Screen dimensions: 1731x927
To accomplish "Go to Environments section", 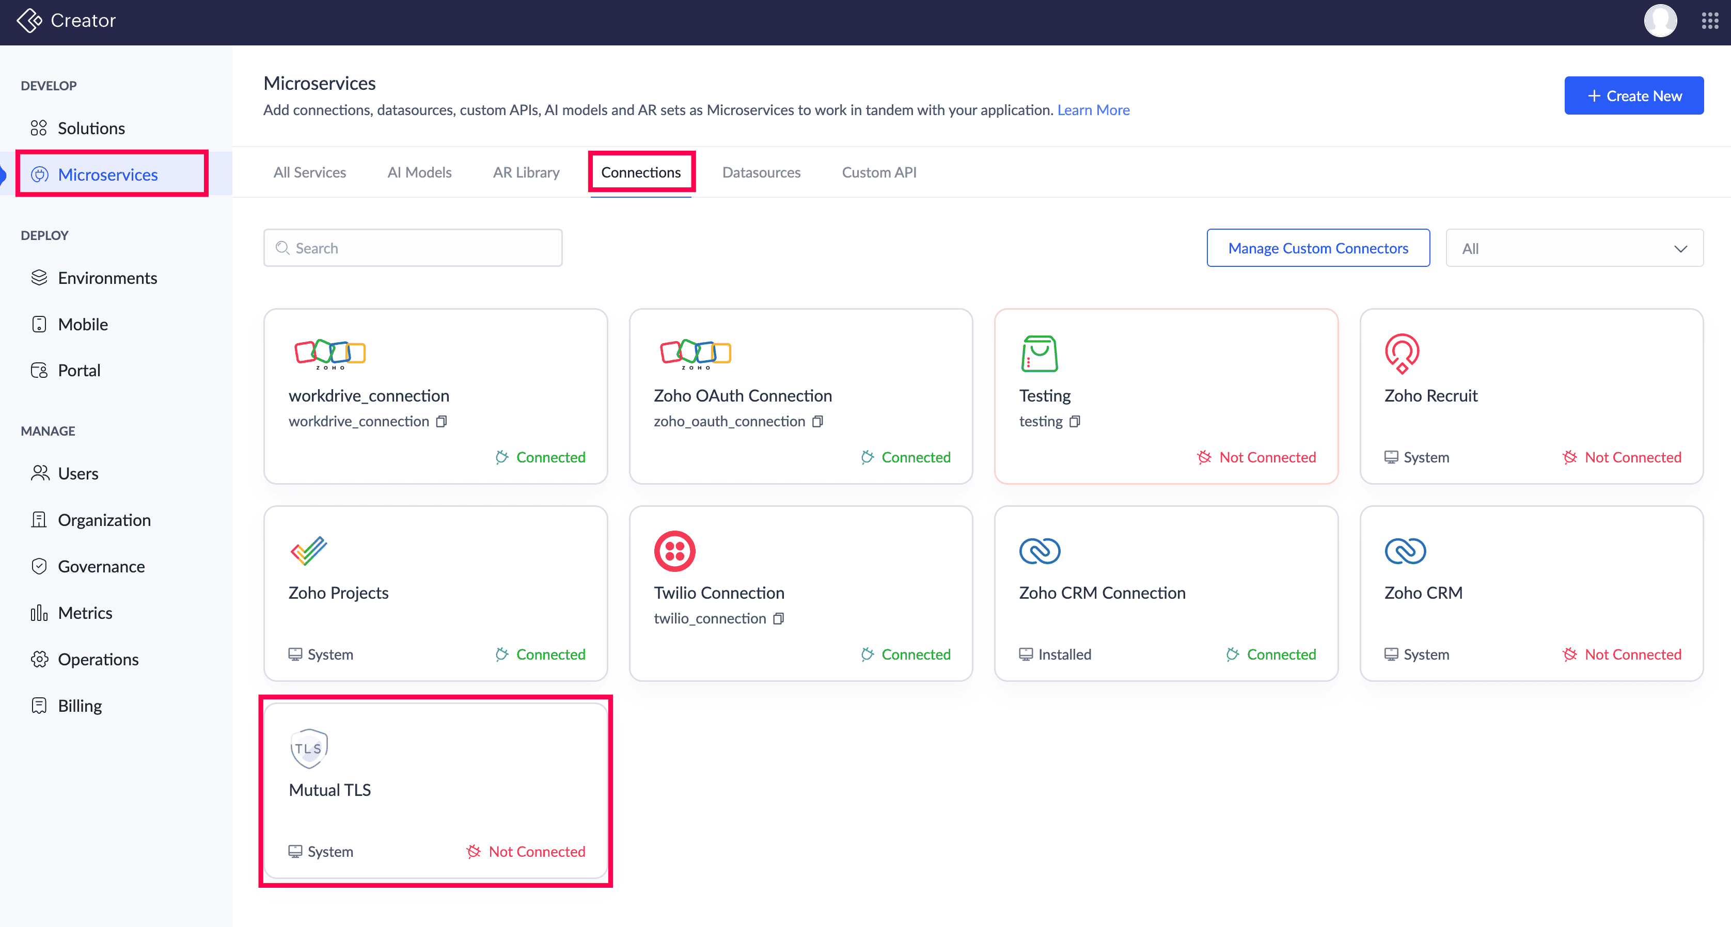I will (x=107, y=277).
